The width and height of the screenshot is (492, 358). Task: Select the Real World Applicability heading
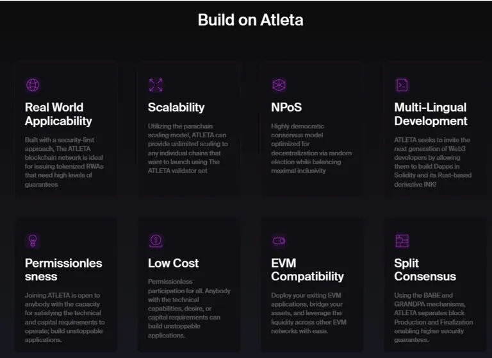pyautogui.click(x=58, y=114)
